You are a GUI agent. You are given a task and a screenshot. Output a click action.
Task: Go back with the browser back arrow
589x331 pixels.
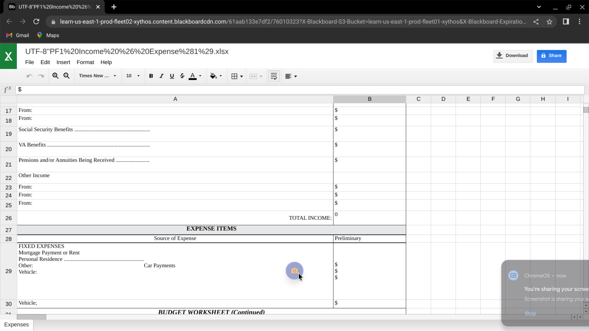(x=9, y=22)
